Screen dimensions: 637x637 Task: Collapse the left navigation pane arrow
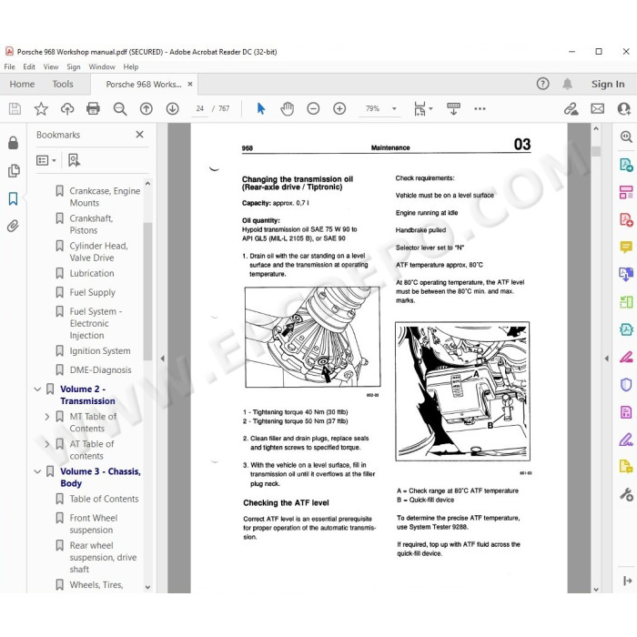pos(163,359)
